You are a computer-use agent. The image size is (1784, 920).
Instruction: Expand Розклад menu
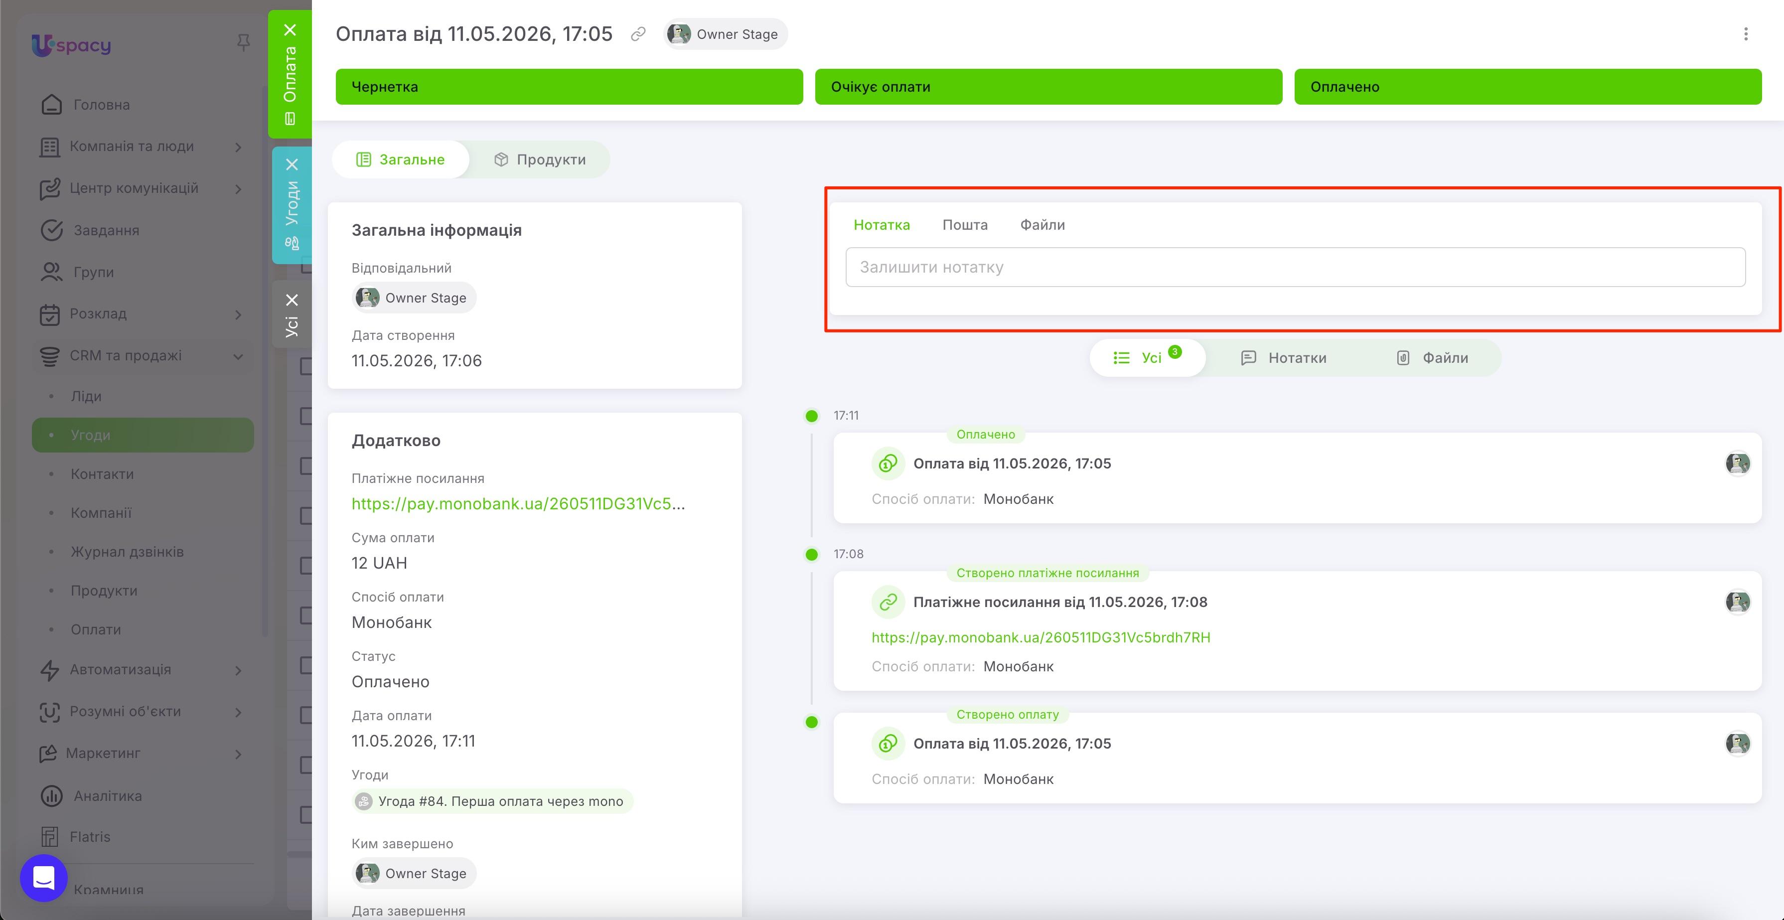coord(238,314)
